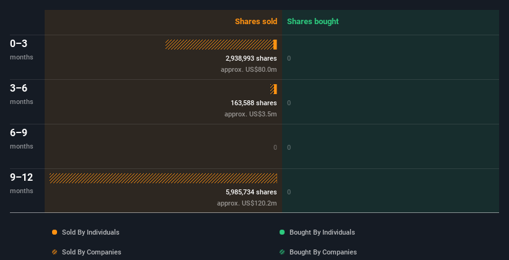Click the Sold By Companies hatched legend icon
Screen dimensions: 509x260
(x=55, y=252)
